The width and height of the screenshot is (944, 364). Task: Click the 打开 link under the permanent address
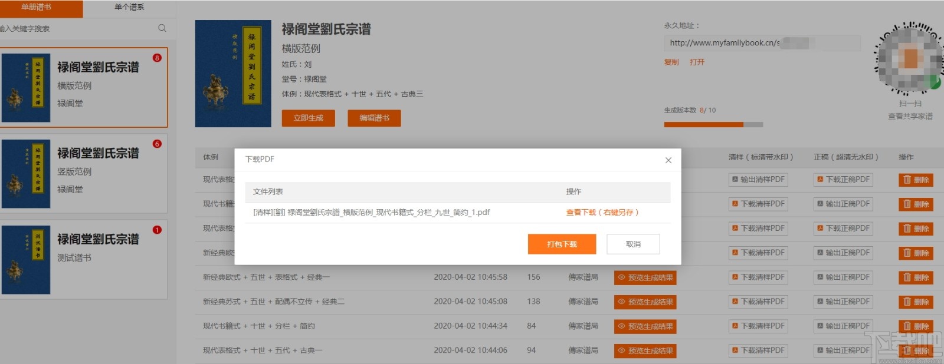click(697, 62)
